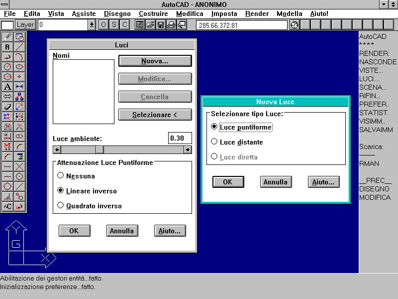Select the Midpoint object snap tool
This screenshot has width=398, height=299.
(7, 176)
